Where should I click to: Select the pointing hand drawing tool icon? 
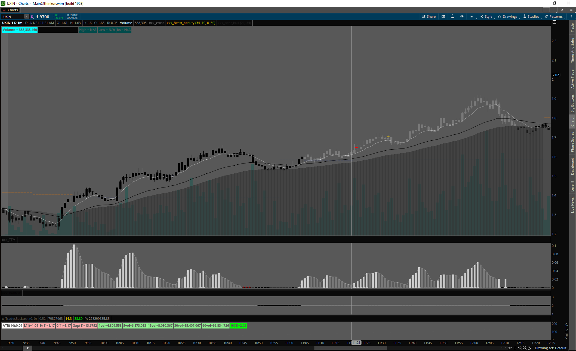[x=529, y=348]
